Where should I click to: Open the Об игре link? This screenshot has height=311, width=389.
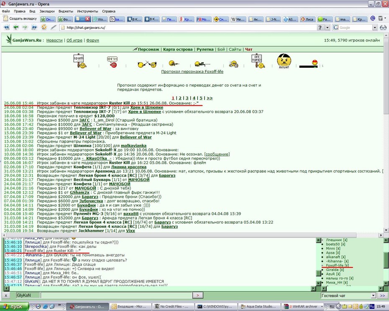point(74,40)
